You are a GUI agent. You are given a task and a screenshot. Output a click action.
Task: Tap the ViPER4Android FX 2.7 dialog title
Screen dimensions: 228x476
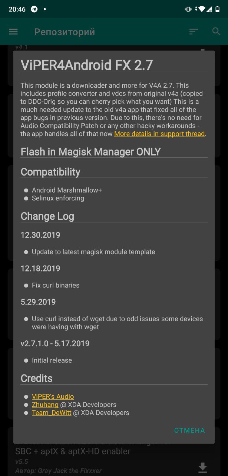(87, 65)
